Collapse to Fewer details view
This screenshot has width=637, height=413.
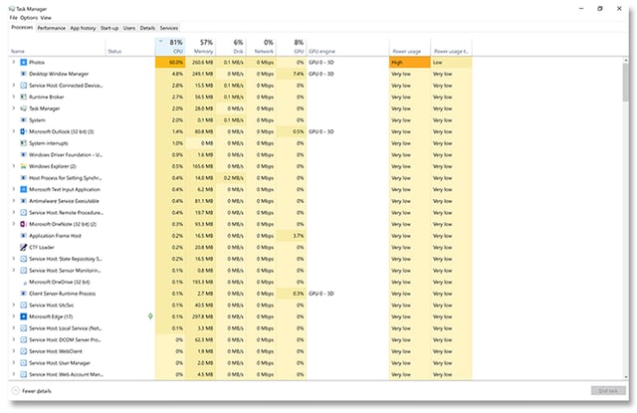pyautogui.click(x=31, y=391)
